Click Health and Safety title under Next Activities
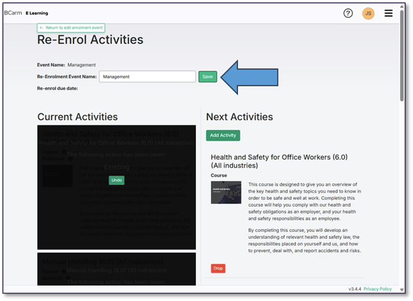This screenshot has height=301, width=413. (x=279, y=161)
